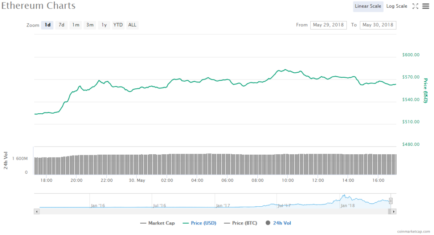This screenshot has width=434, height=235.
Task: Click the 18:00 time axis label
Action: point(46,180)
